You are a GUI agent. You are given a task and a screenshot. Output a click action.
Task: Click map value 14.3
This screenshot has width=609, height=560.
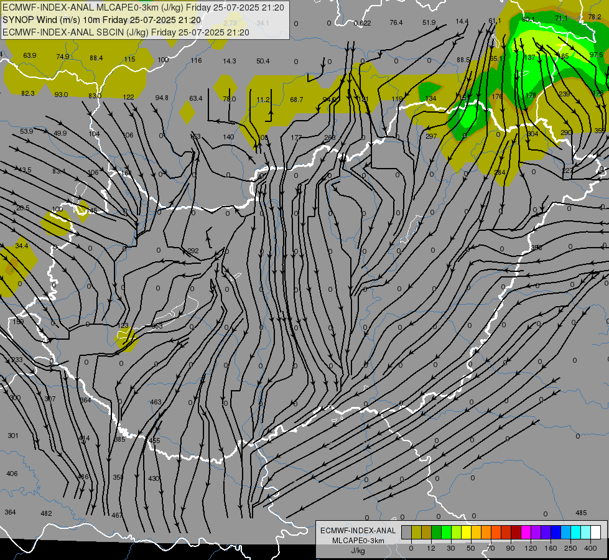click(x=229, y=61)
